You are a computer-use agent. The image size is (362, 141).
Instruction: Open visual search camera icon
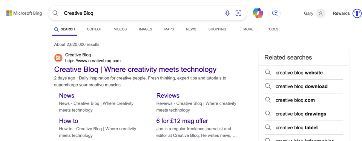click(238, 13)
